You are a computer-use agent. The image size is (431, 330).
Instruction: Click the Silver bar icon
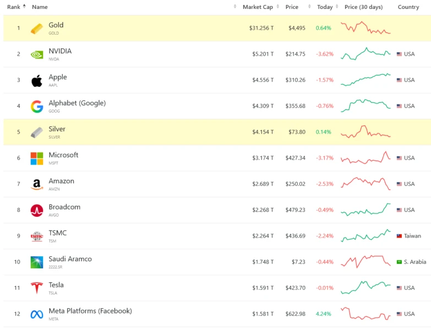point(36,133)
